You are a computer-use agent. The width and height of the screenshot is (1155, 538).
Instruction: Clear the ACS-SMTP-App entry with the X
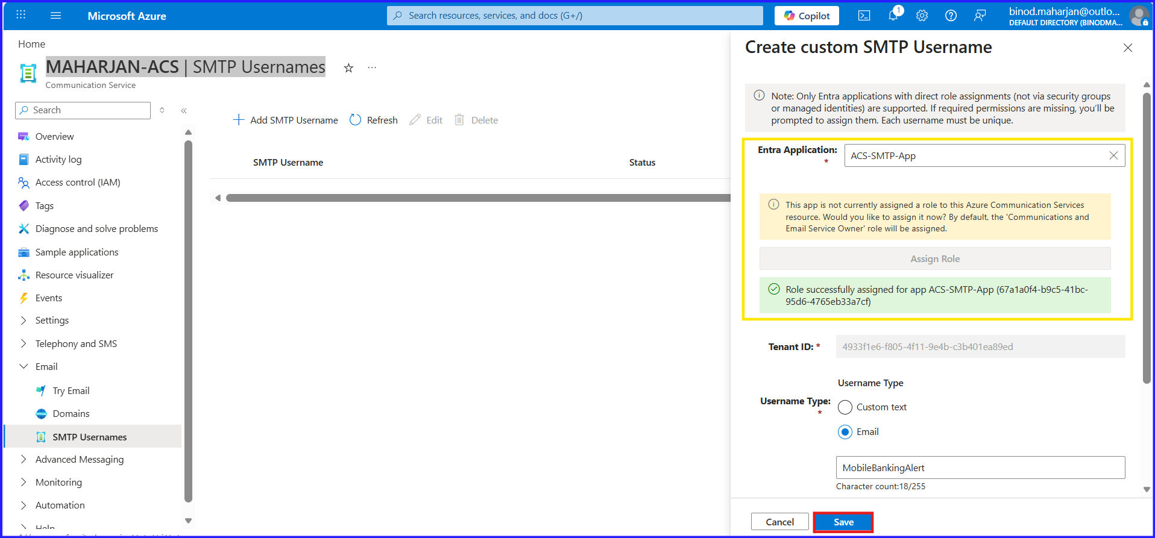click(x=1113, y=155)
